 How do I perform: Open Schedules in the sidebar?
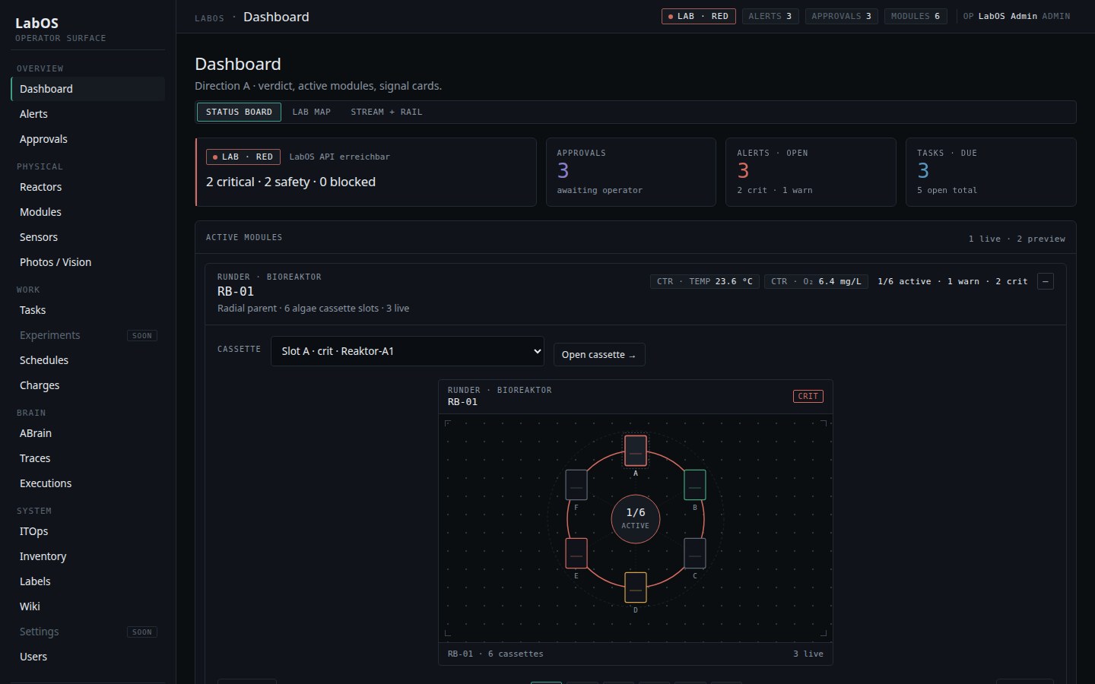tap(88, 360)
